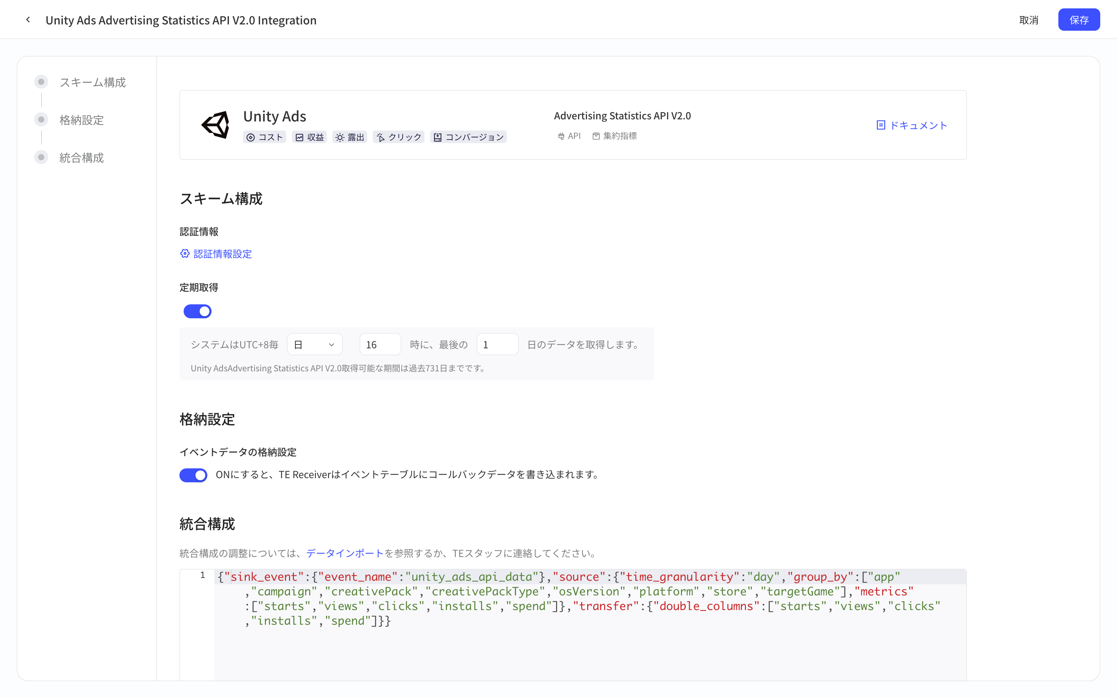The height and width of the screenshot is (698, 1117).
Task: Click the 取消 button
Action: point(1029,20)
